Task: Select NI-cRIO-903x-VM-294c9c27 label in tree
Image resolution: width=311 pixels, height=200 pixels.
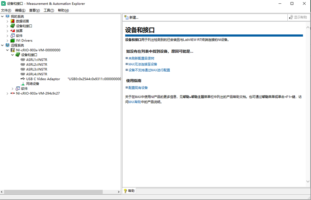Action: coord(38,93)
